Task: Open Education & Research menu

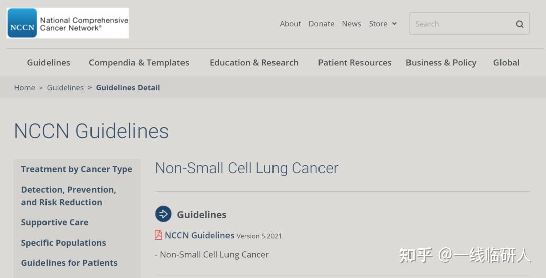Action: 254,63
